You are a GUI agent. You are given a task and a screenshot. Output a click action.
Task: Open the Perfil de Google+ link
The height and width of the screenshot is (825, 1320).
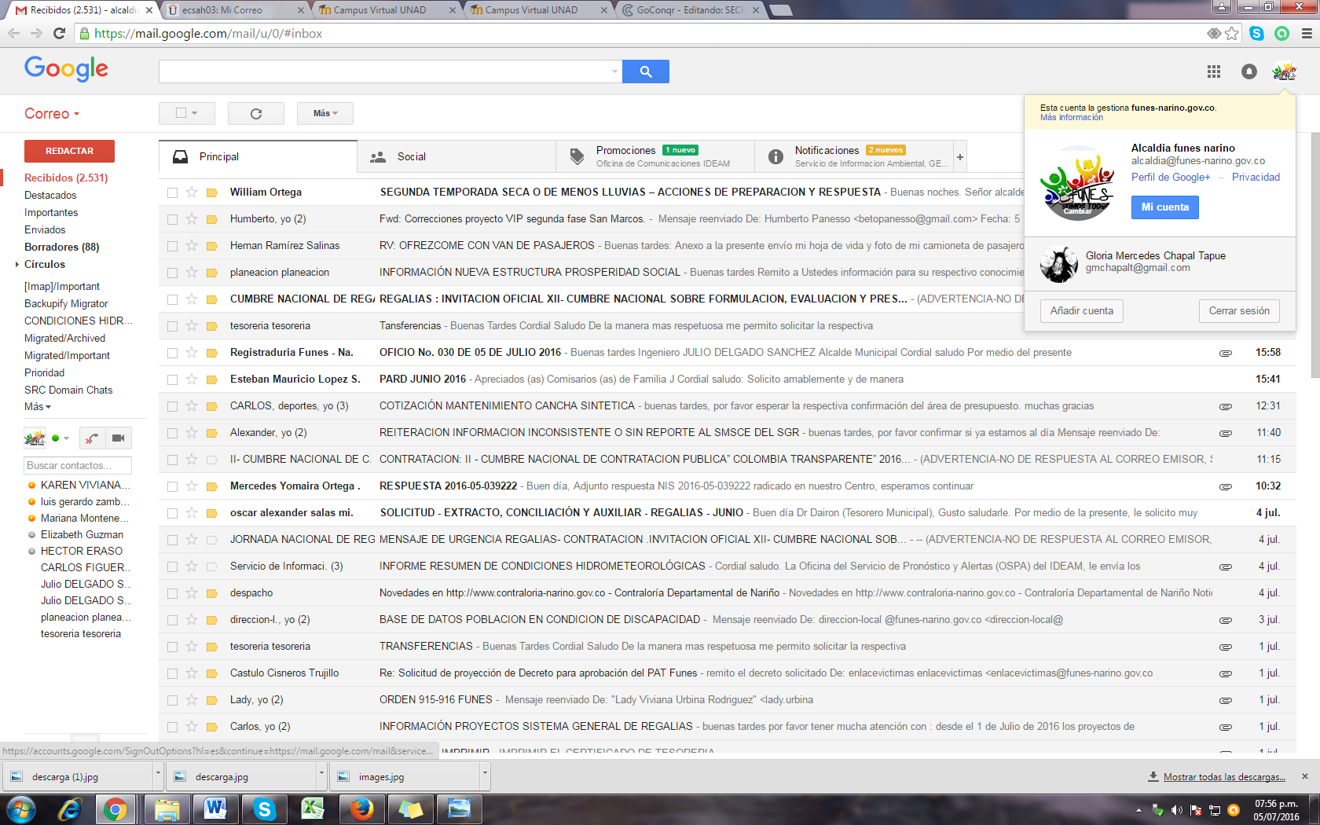tap(1171, 178)
